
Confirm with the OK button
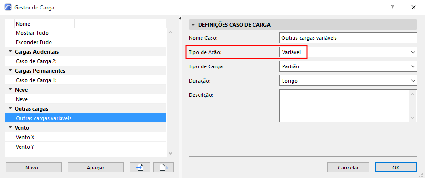[396, 168]
